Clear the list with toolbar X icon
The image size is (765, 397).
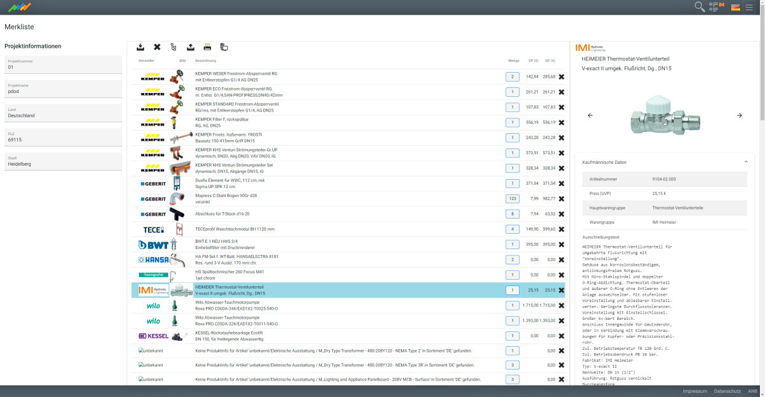click(x=157, y=47)
